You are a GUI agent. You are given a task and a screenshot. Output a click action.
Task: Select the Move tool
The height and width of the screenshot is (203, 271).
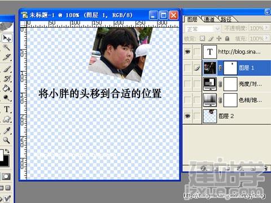click(x=7, y=38)
